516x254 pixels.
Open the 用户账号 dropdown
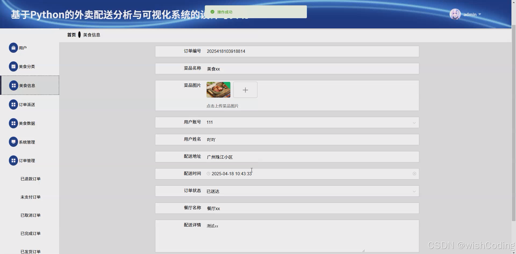pos(414,122)
